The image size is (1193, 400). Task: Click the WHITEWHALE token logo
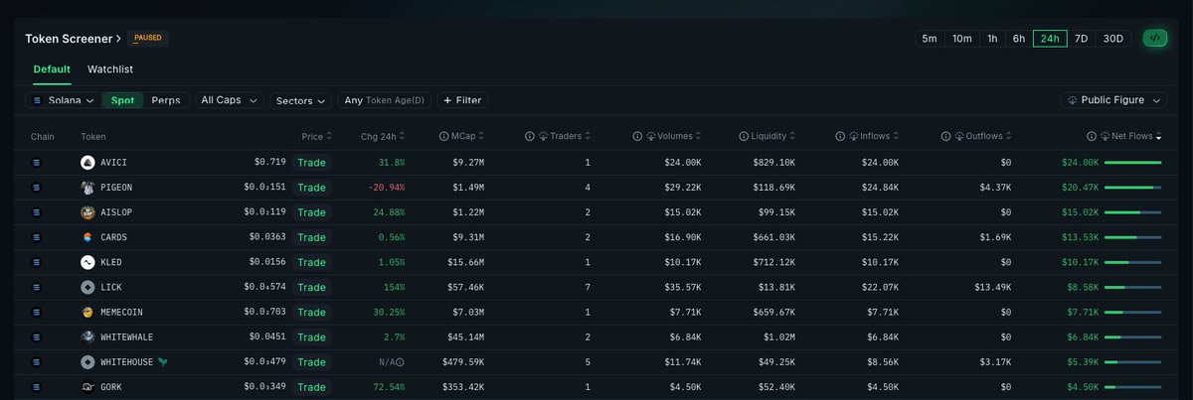(x=87, y=337)
